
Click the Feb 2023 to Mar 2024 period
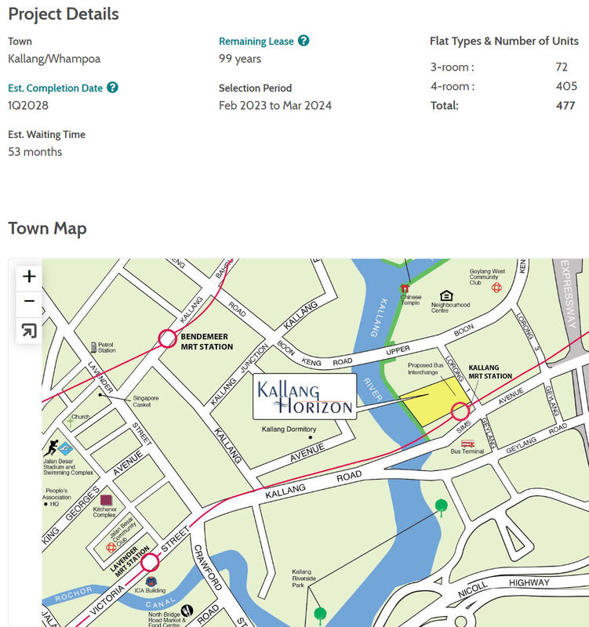[275, 106]
